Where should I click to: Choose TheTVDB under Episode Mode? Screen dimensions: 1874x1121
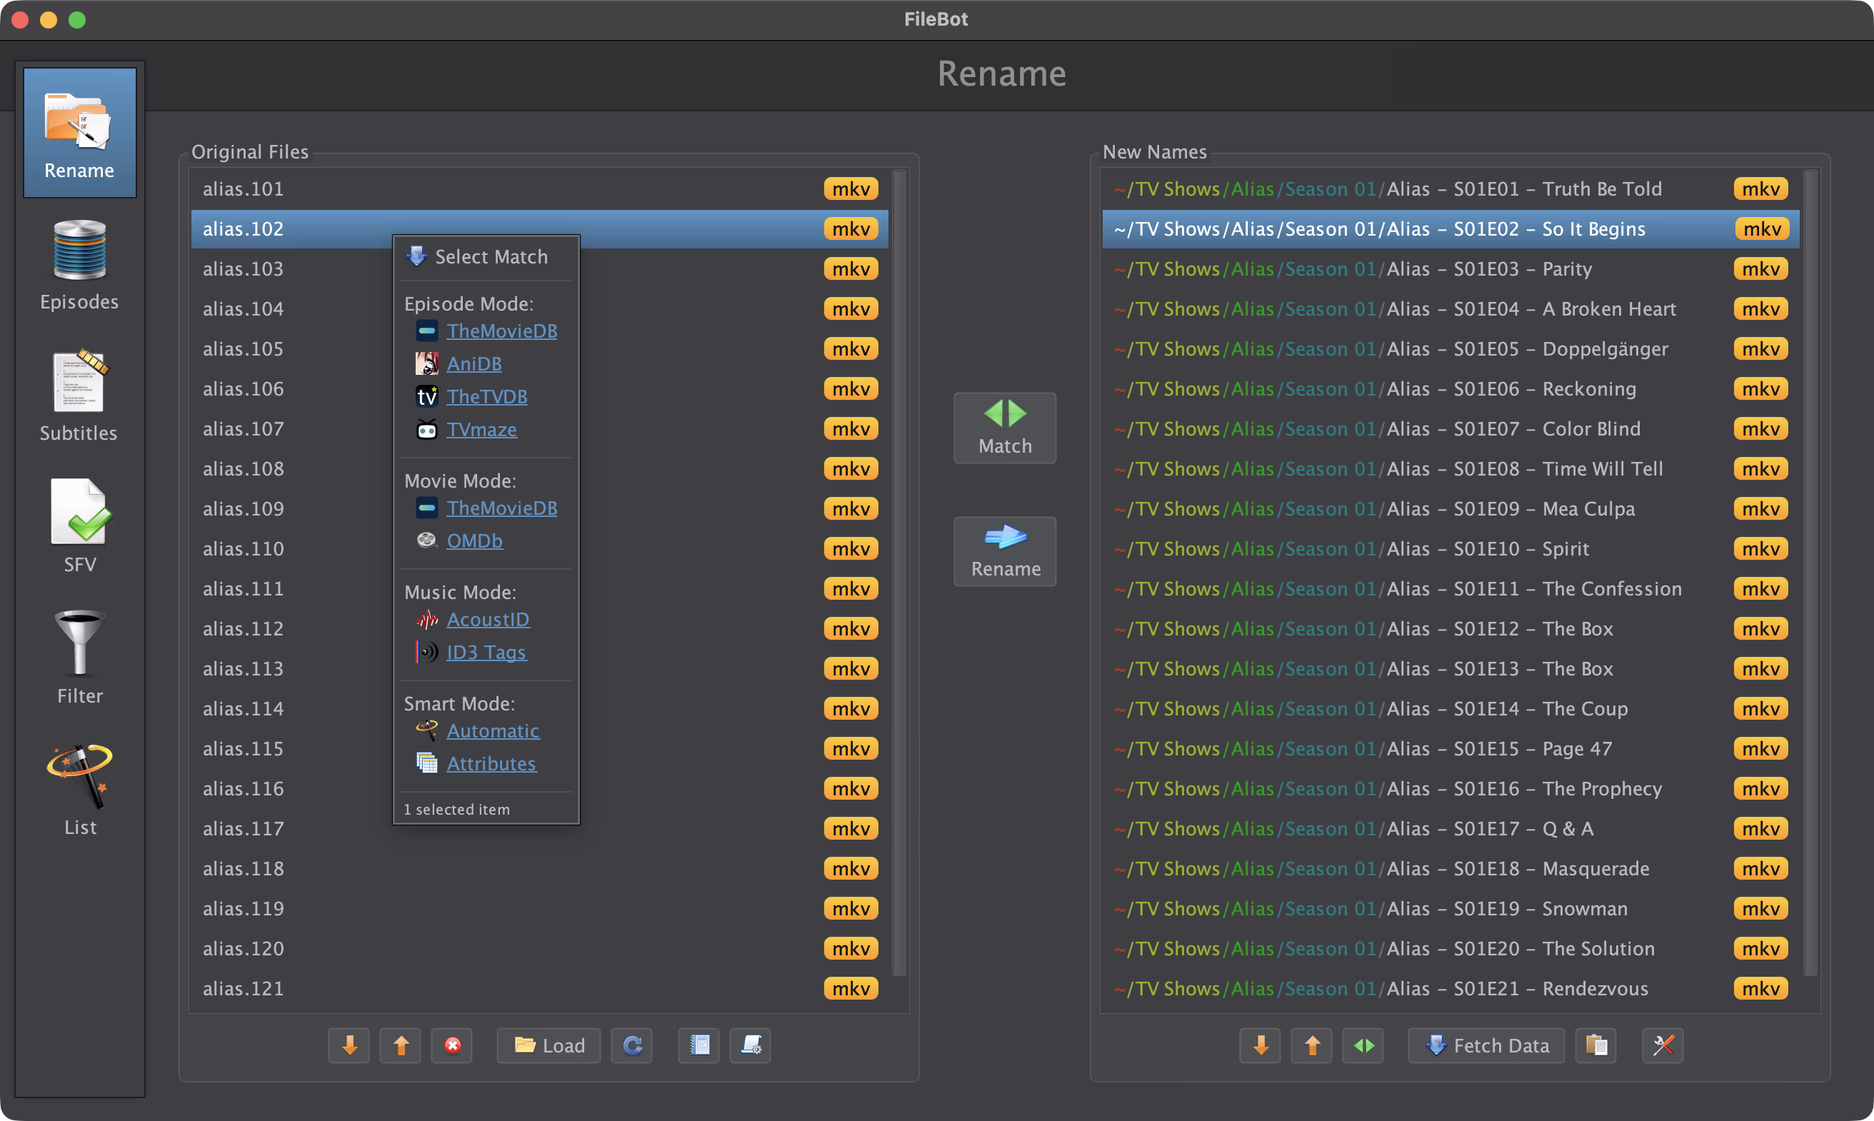486,396
